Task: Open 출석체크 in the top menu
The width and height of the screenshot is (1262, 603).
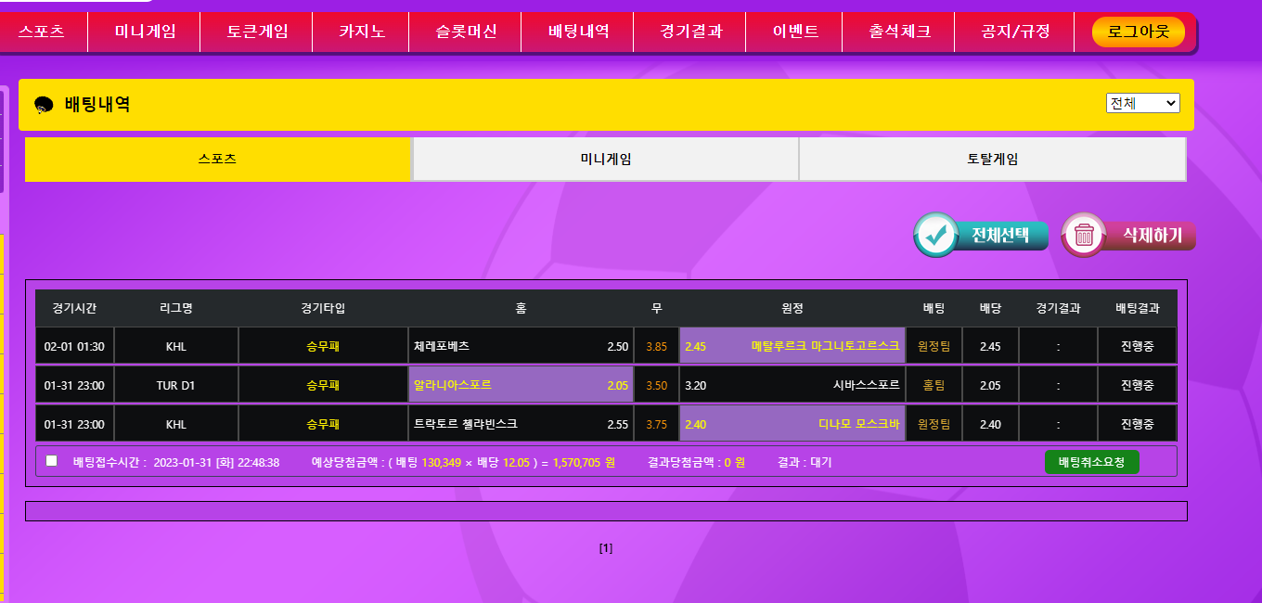Action: 899,32
